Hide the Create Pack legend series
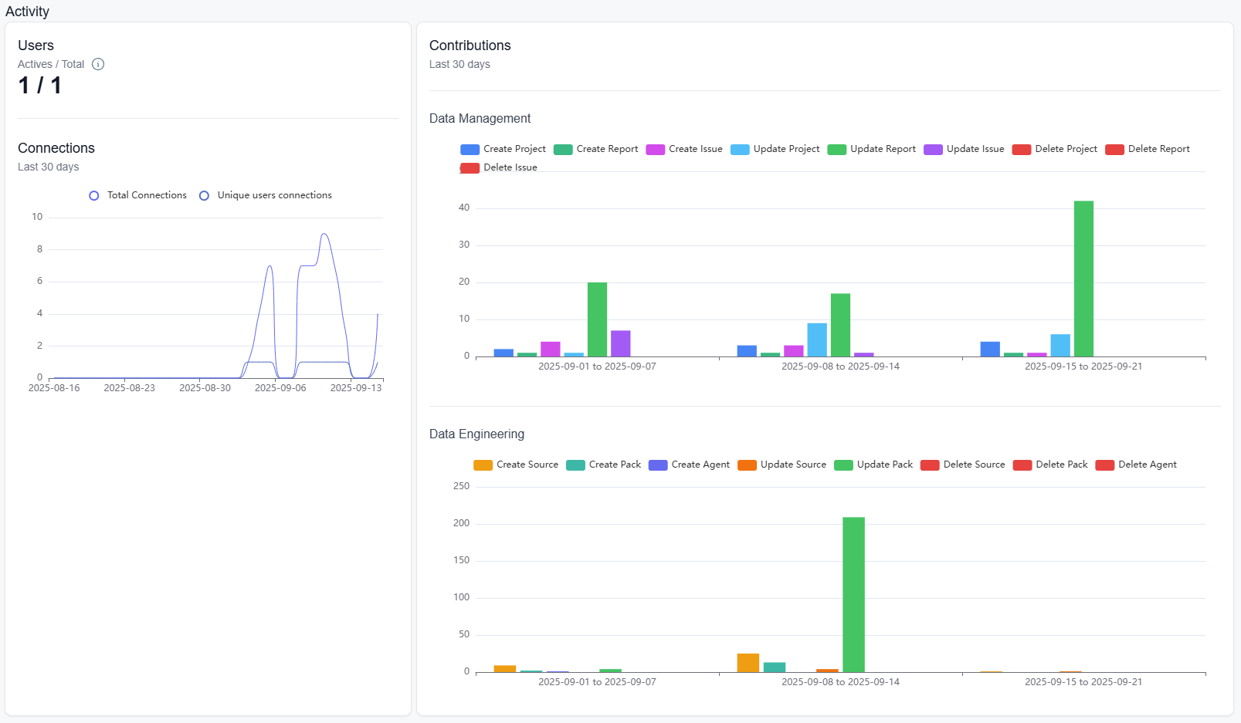This screenshot has width=1241, height=723. coord(604,465)
